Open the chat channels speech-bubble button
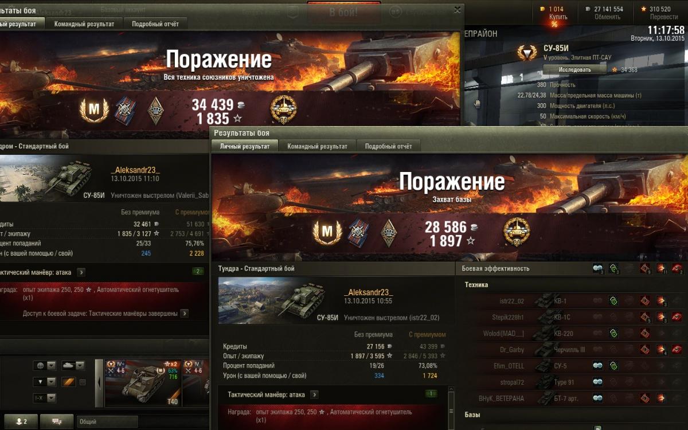This screenshot has width=688, height=430. 57,421
